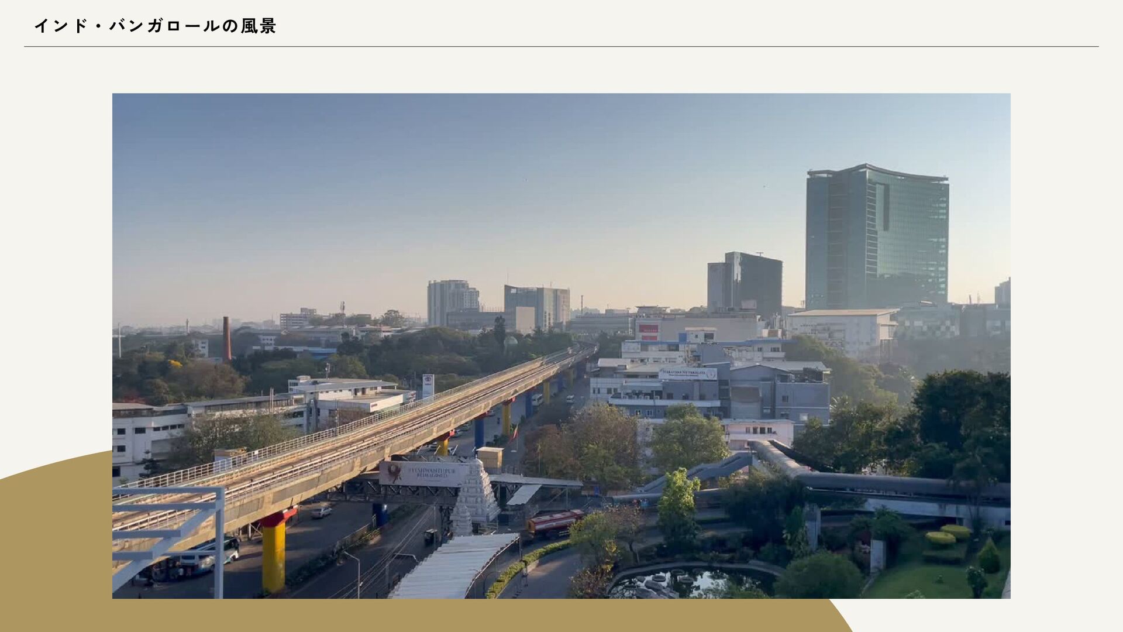The width and height of the screenshot is (1123, 632).
Task: Click the white car under the viaduct
Action: [321, 511]
